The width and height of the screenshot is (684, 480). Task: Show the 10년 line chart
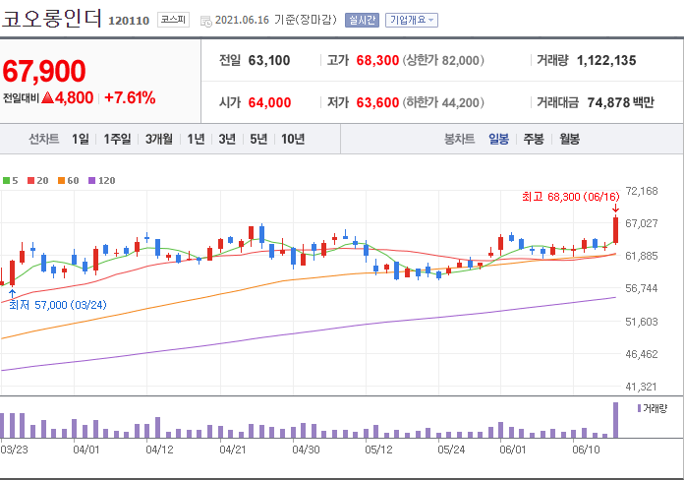(293, 140)
